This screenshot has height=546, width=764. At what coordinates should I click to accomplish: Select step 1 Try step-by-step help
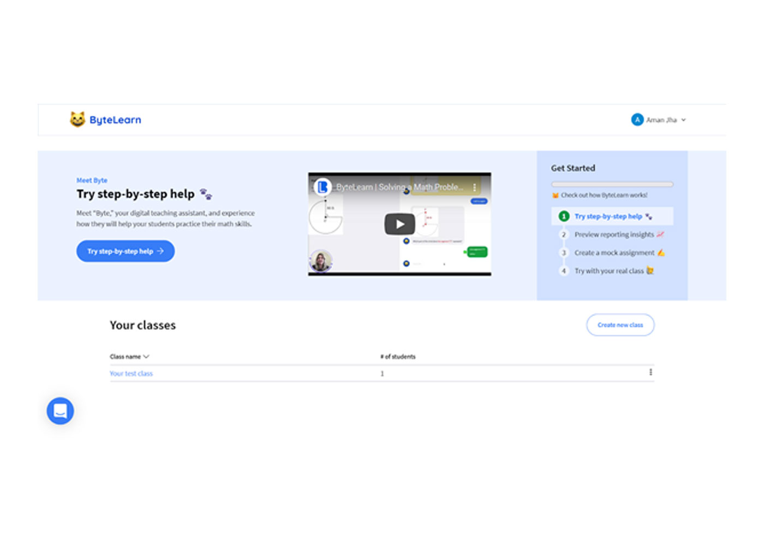(x=608, y=216)
